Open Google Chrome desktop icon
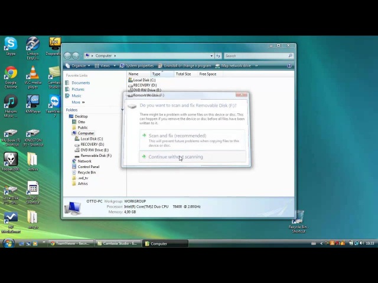The image size is (378, 283). (11, 77)
